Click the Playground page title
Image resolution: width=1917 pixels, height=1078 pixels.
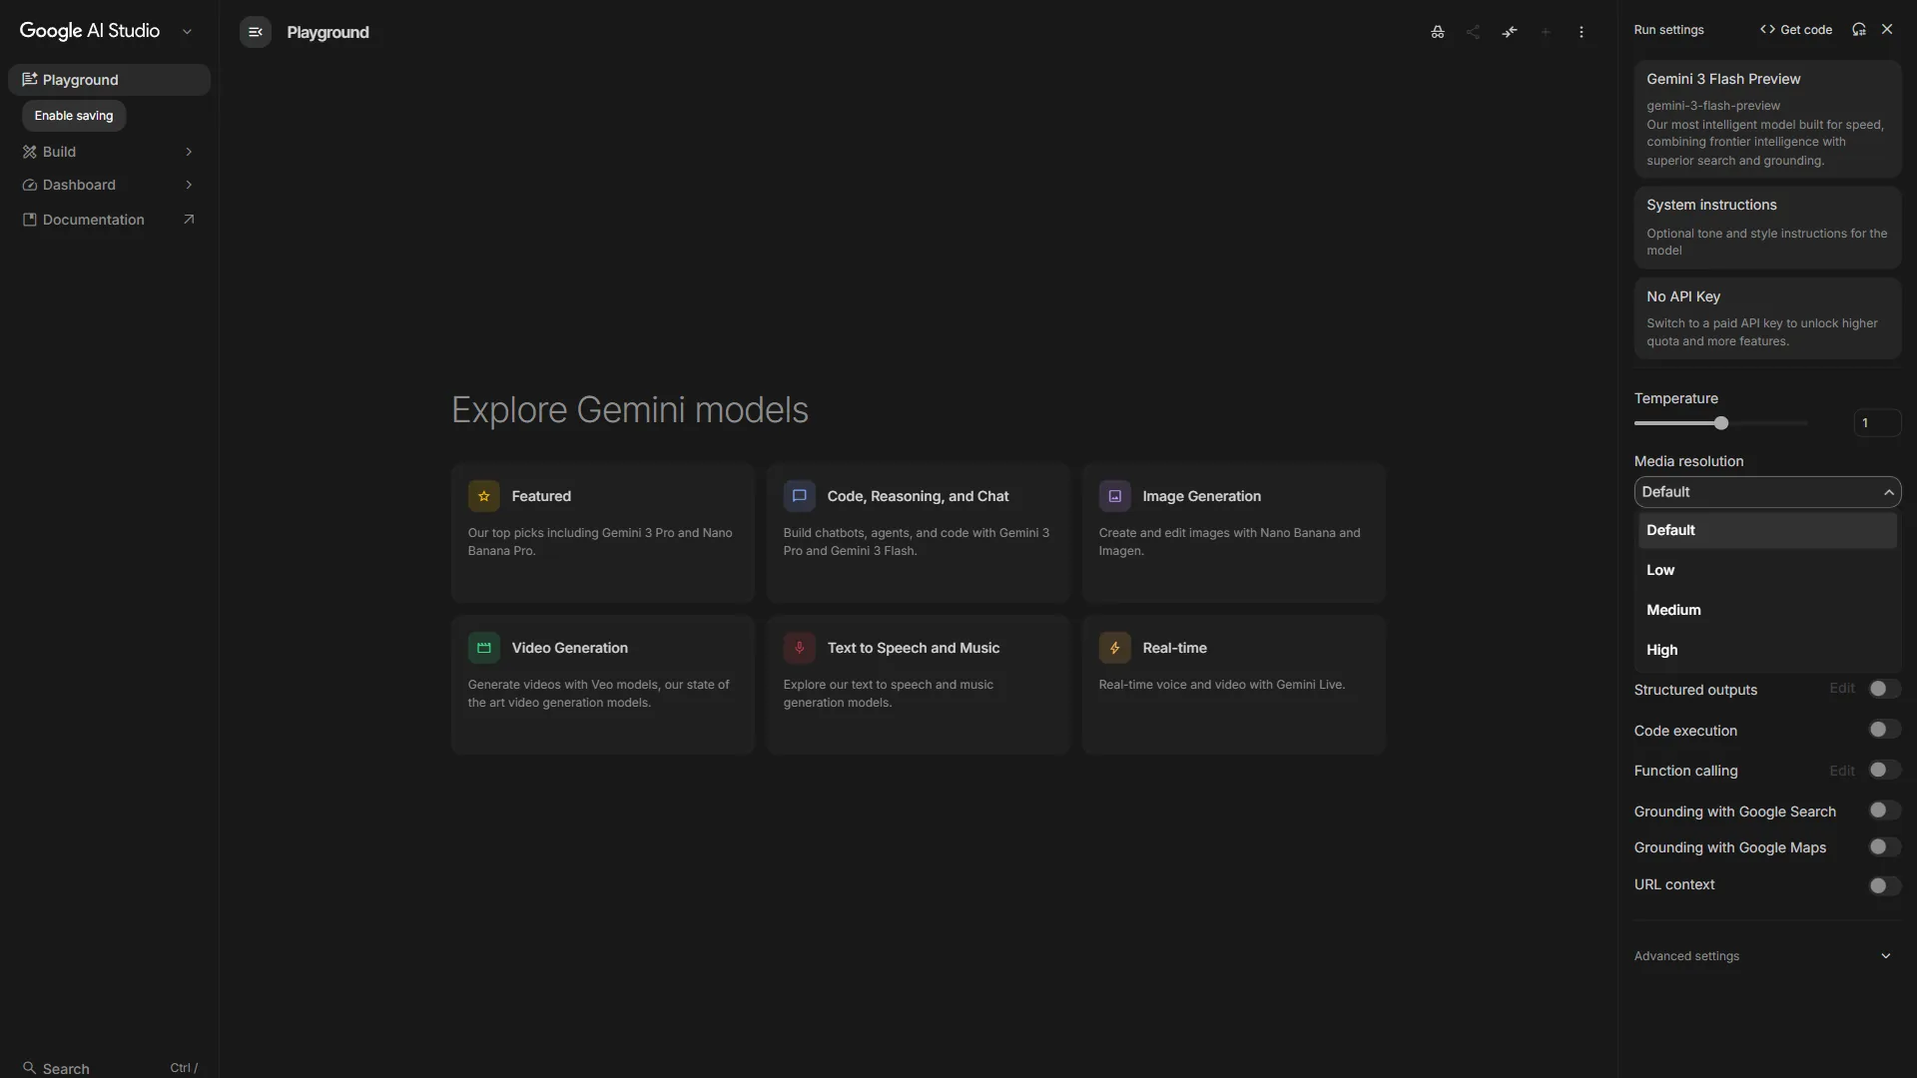[x=327, y=32]
